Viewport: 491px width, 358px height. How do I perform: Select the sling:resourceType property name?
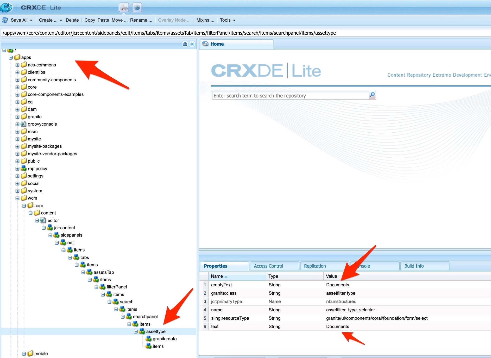click(x=230, y=318)
